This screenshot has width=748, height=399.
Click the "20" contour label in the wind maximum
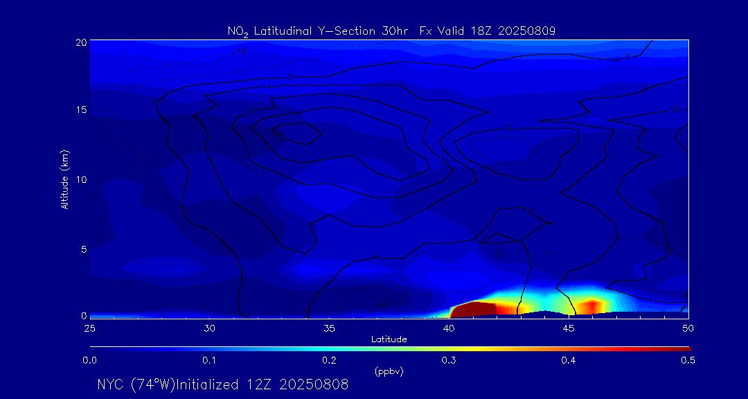click(280, 136)
